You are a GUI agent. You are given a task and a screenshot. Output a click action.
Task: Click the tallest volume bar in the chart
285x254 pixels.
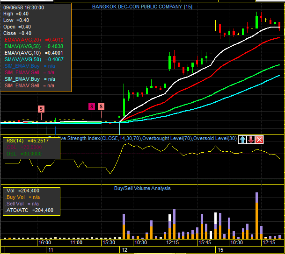coord(256,216)
